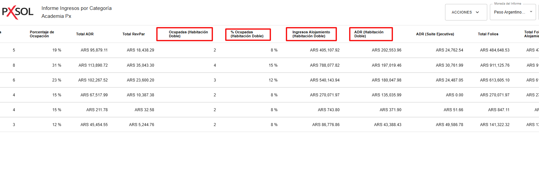This screenshot has width=539, height=194.
Task: Click the % Ocupadas (Habitación Doble) header
Action: tap(248, 34)
